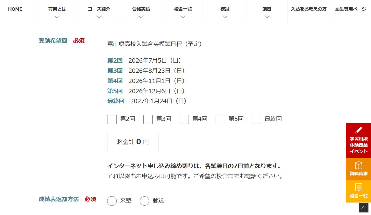The image size is (371, 215).
Task: Select the 第5回 checkbox
Action: tap(220, 119)
